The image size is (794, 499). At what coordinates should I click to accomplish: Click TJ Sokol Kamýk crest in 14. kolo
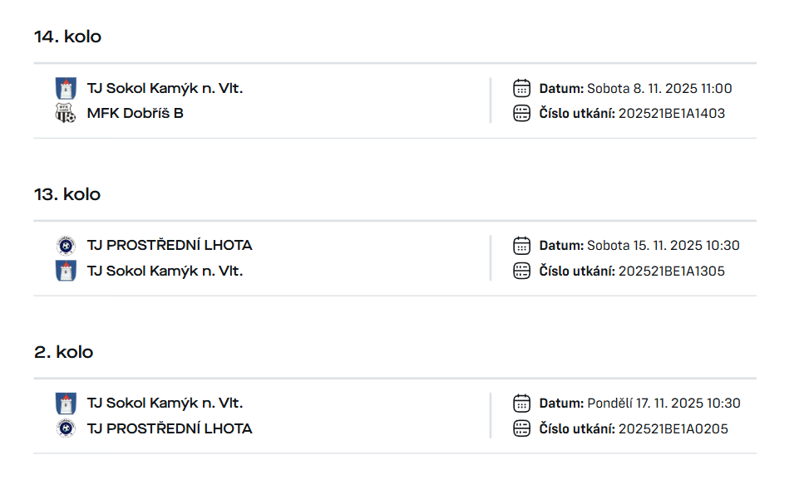[x=66, y=88]
